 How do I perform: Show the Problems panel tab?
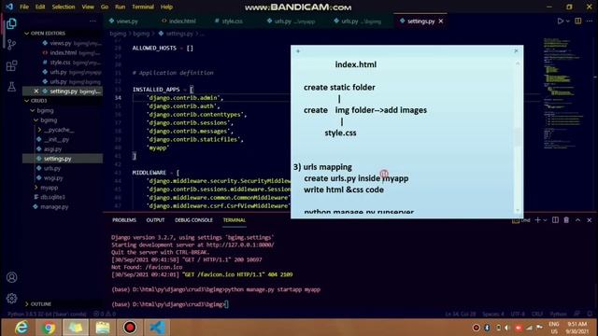pyautogui.click(x=124, y=220)
